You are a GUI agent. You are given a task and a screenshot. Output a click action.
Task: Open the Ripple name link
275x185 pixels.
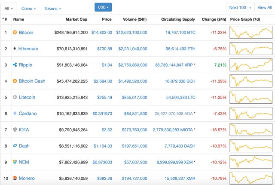pyautogui.click(x=25, y=65)
